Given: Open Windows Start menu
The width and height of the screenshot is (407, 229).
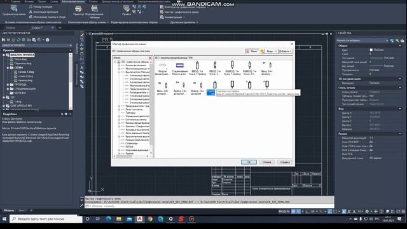Looking at the screenshot, I should click(x=4, y=219).
